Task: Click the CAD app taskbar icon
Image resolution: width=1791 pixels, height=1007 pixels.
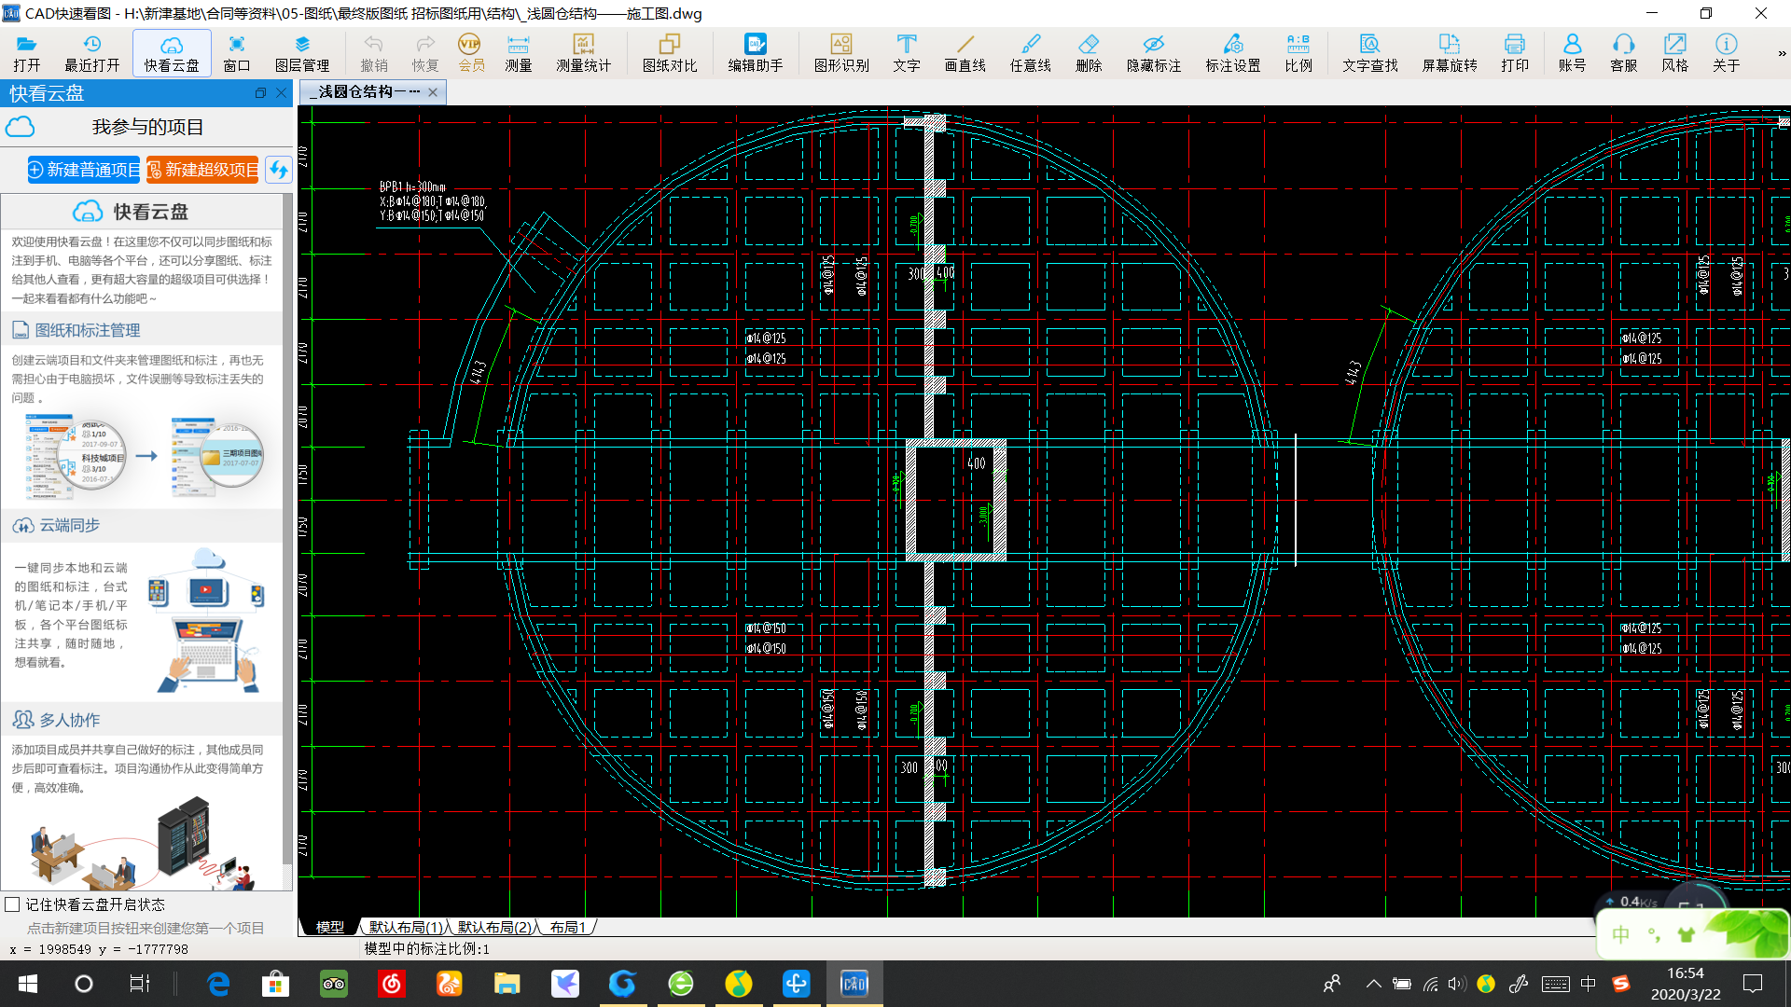Action: tap(854, 984)
